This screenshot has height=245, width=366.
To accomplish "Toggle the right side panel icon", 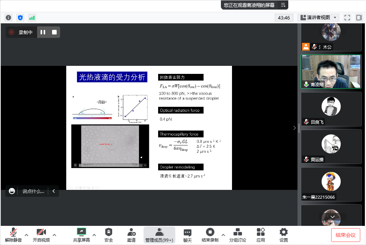I will (x=359, y=18).
